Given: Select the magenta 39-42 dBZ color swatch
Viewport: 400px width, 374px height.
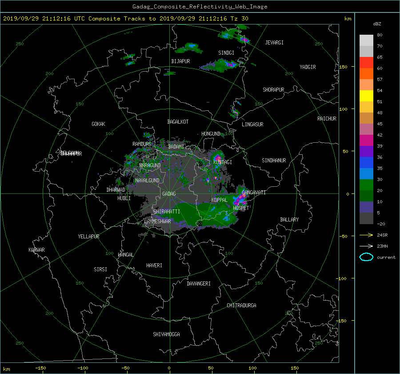Looking at the screenshot, I should 366,141.
